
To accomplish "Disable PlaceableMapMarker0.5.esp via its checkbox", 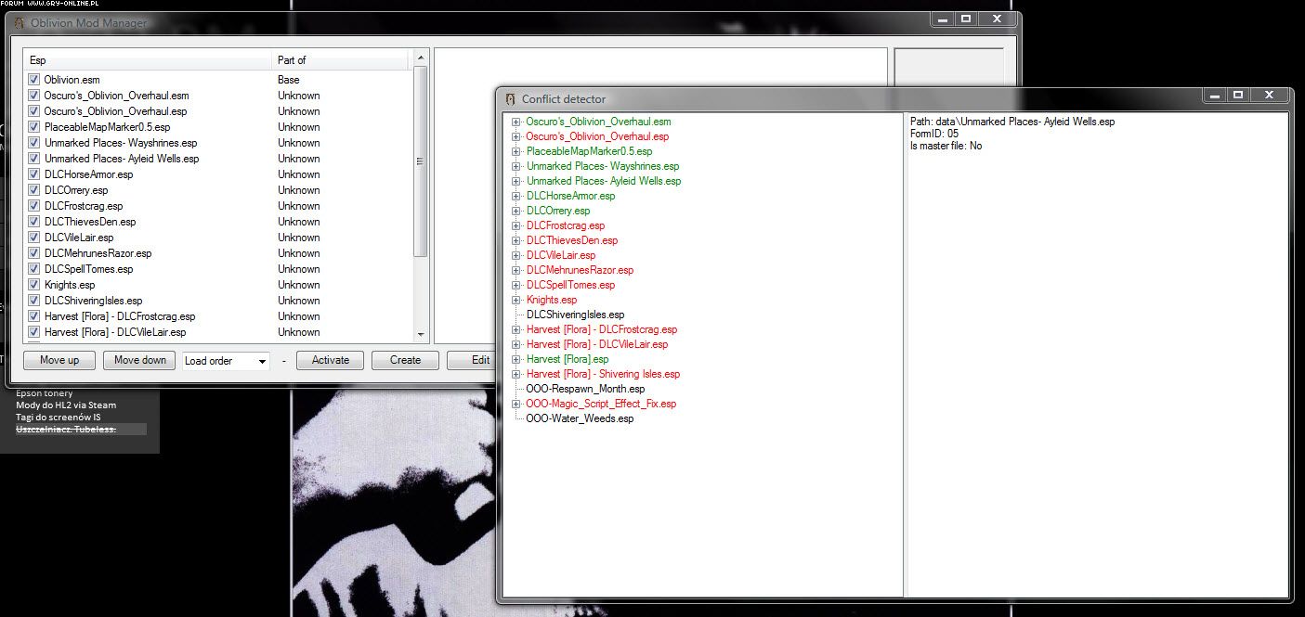I will tap(33, 127).
